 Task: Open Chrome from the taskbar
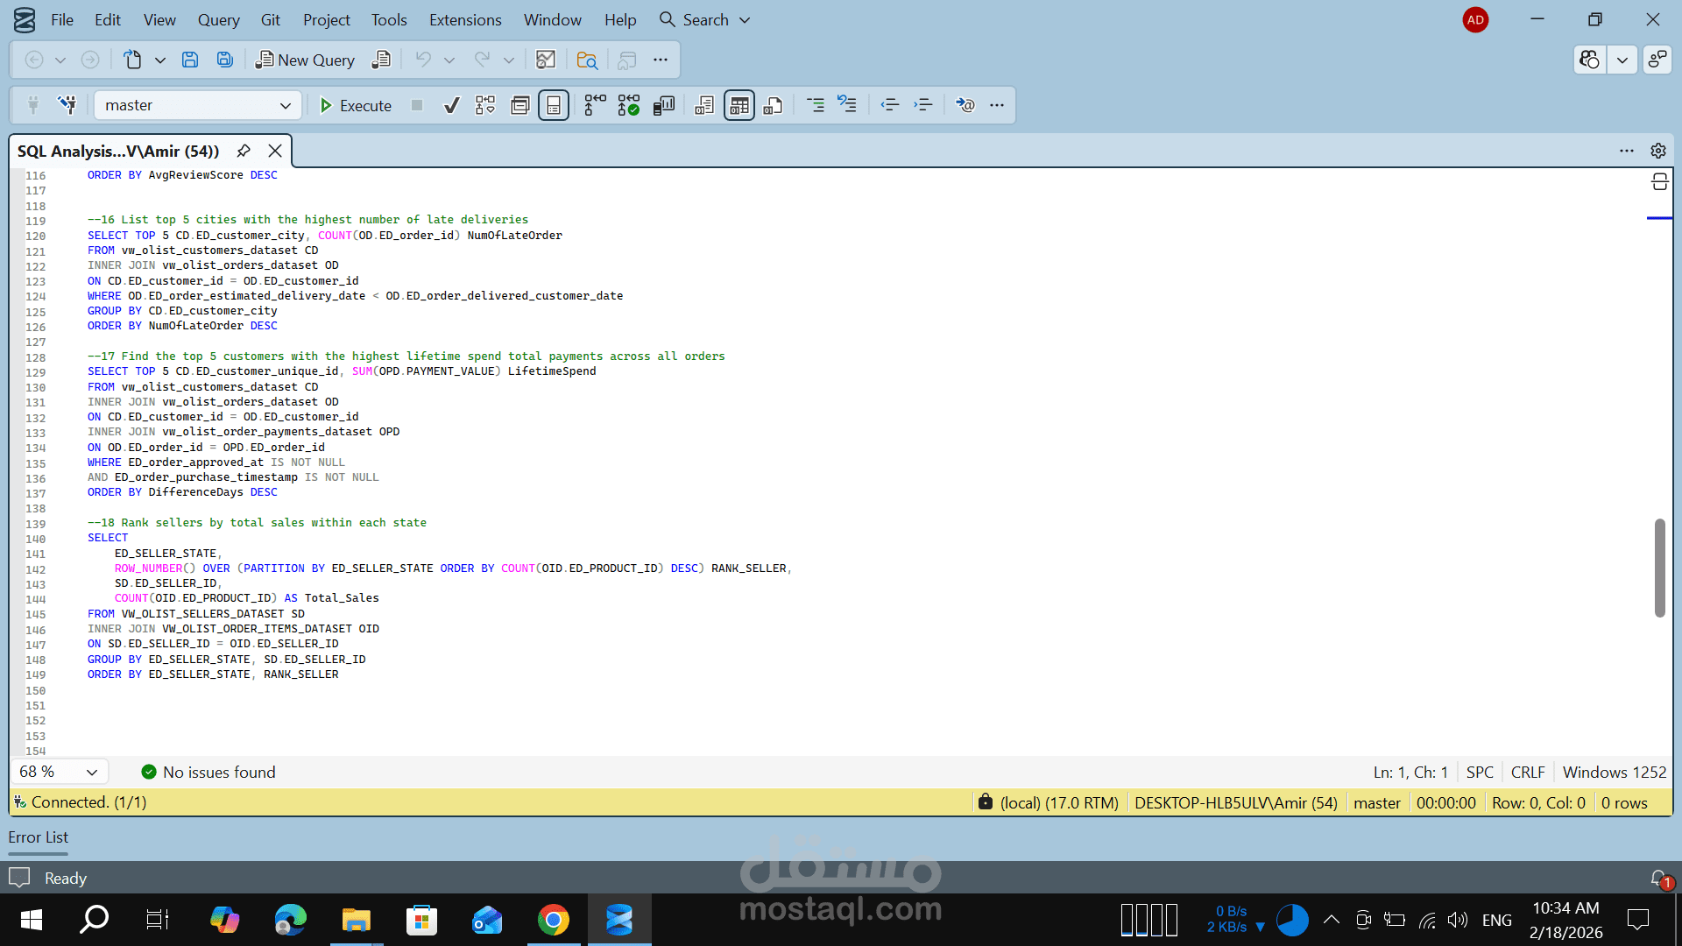[x=553, y=920]
